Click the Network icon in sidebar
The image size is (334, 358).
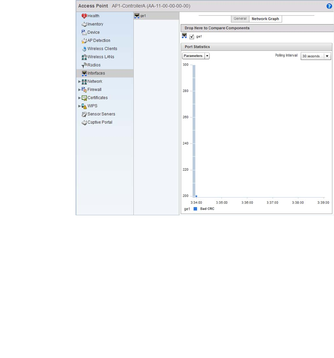(x=84, y=81)
